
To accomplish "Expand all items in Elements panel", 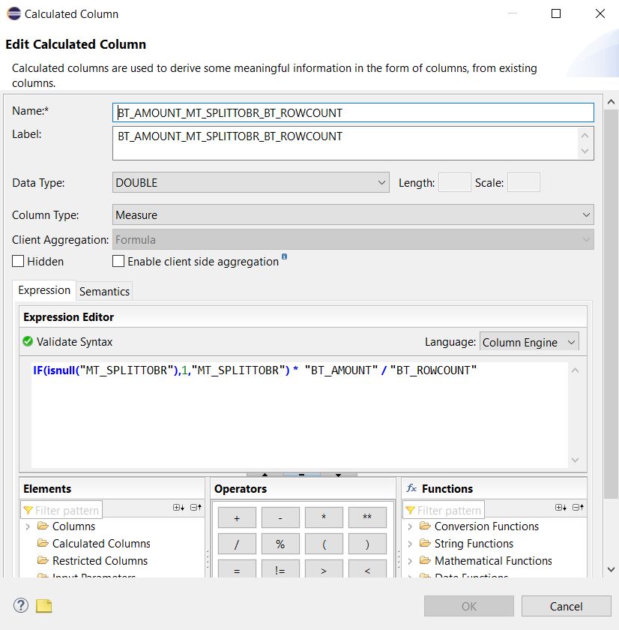I will [178, 508].
